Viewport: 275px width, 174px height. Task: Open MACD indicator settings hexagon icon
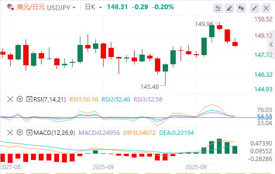pyautogui.click(x=20, y=132)
